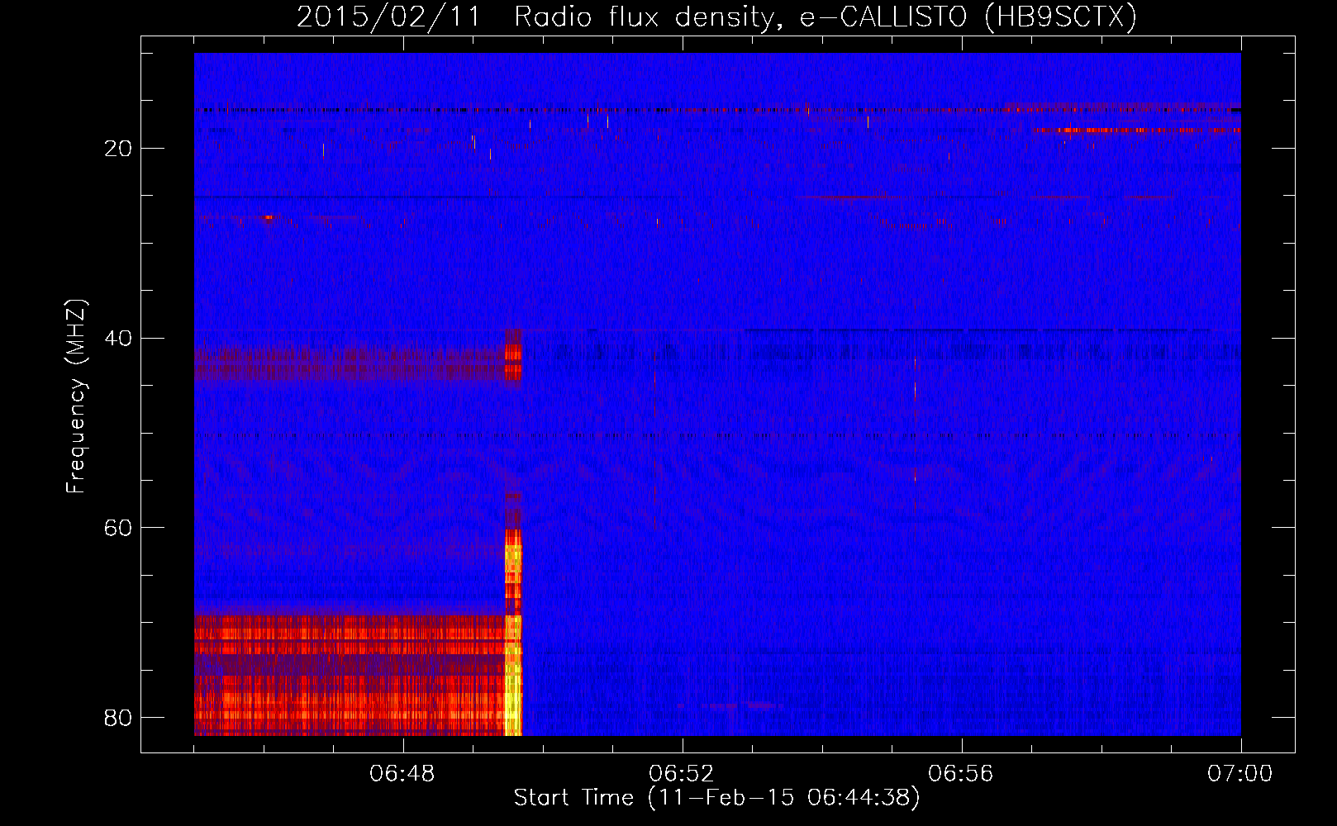1337x826 pixels.
Task: Click the red-orange noise block near 75 MHz
Action: point(347,661)
